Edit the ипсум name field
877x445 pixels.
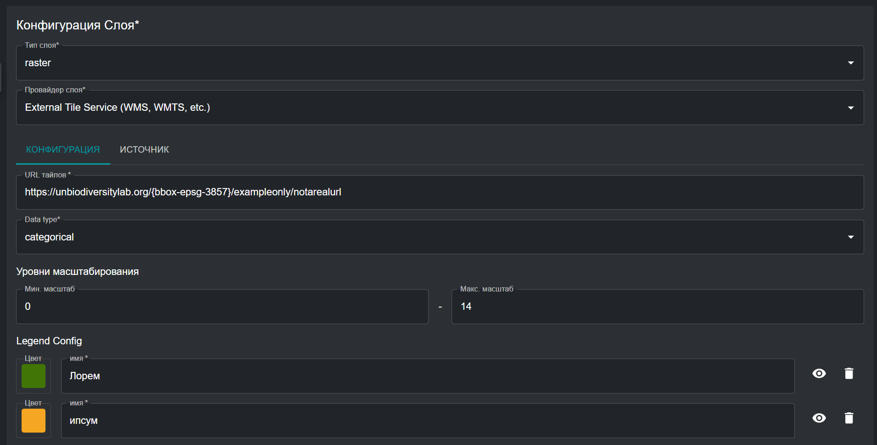[x=427, y=421]
